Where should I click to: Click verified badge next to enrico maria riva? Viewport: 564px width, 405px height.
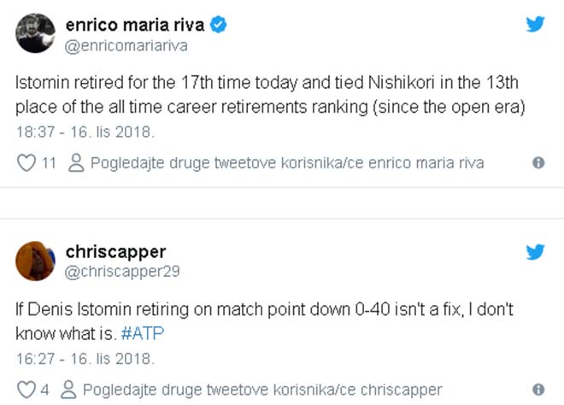[x=220, y=26]
